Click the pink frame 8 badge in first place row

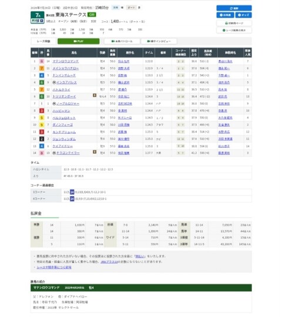pyautogui.click(x=42, y=61)
